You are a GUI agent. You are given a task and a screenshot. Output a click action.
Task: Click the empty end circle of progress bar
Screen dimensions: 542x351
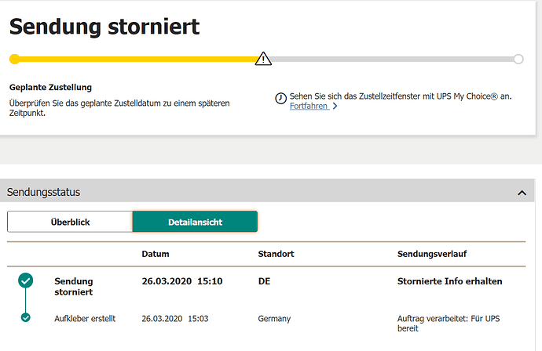518,59
